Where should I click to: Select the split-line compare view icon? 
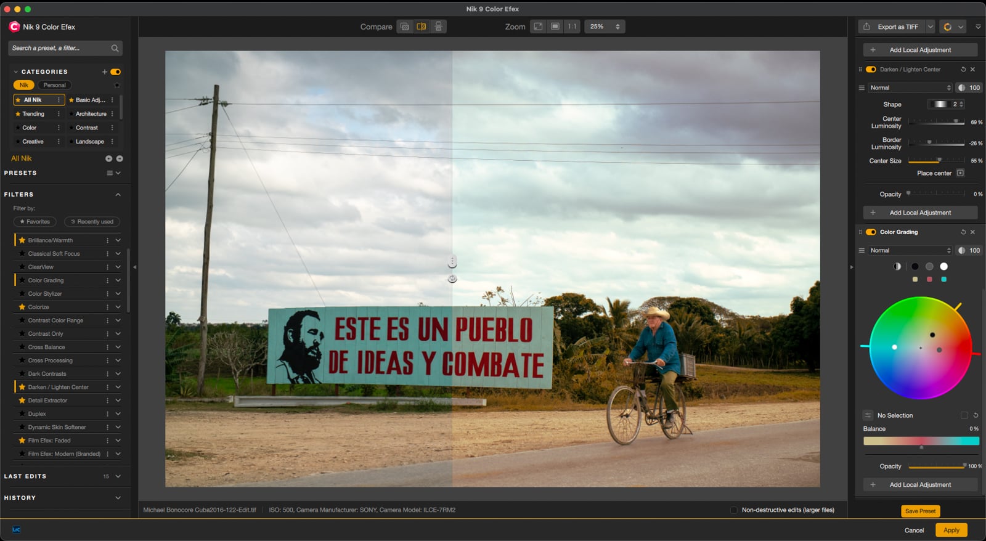point(422,26)
